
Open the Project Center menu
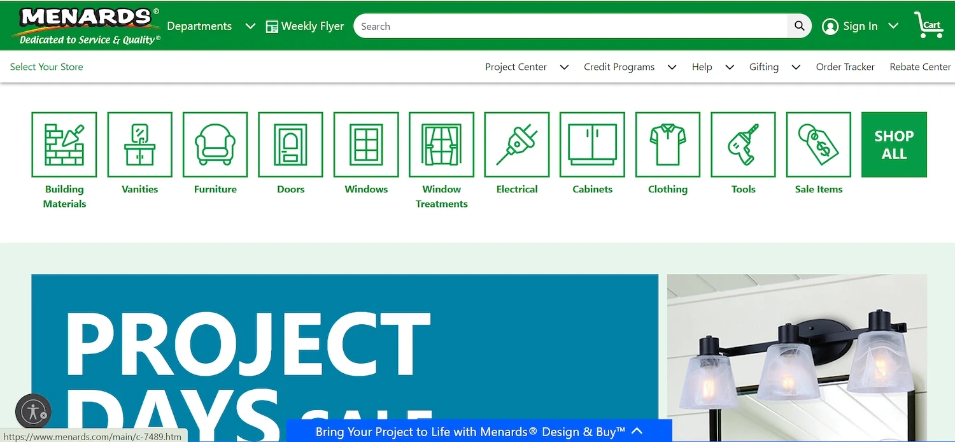[516, 67]
